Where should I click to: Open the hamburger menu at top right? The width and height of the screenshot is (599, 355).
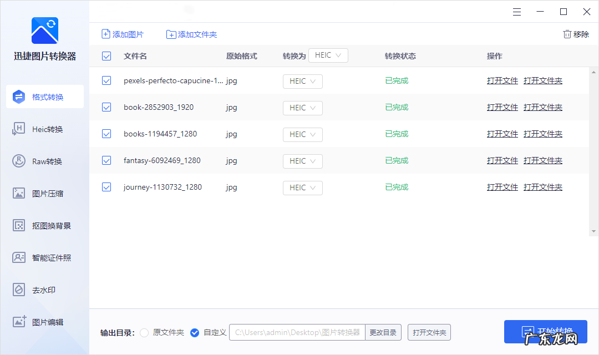(517, 11)
